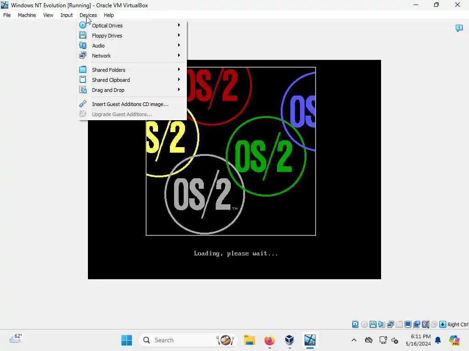
Task: Open the File menu
Action: coord(7,15)
